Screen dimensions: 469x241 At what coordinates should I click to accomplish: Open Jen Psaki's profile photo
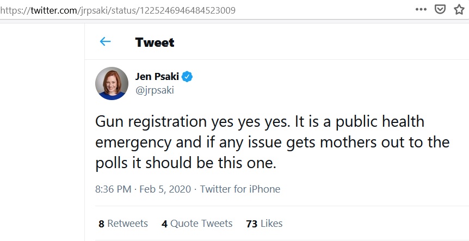pyautogui.click(x=112, y=83)
